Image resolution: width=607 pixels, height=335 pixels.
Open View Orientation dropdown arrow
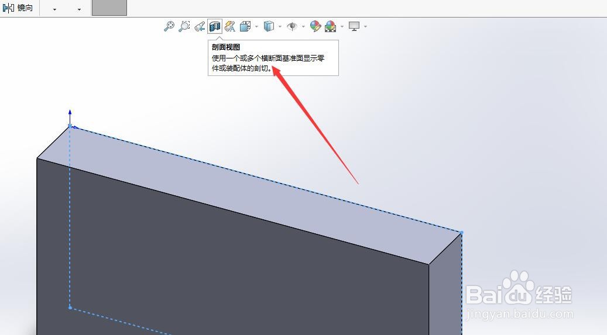256,27
